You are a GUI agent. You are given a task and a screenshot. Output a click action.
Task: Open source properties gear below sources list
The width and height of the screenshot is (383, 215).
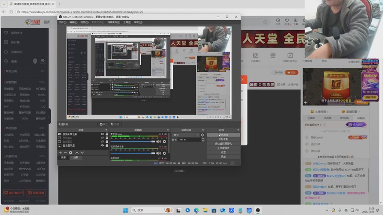(70, 152)
